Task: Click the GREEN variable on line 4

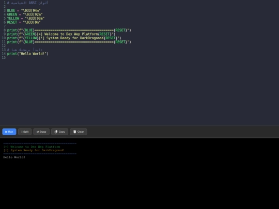Action: pos(12,14)
